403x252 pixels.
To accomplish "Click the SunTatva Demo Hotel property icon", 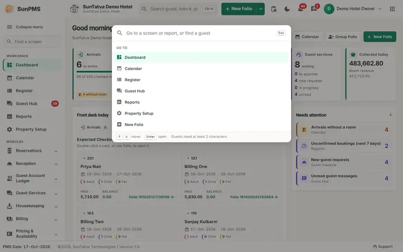I will [74, 9].
